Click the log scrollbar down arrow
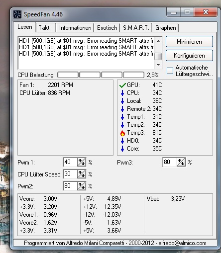Screen dimensions: 221x253 (158, 65)
